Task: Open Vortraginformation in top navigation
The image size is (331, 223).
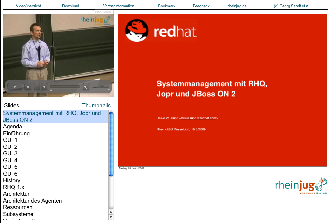Action: (118, 6)
